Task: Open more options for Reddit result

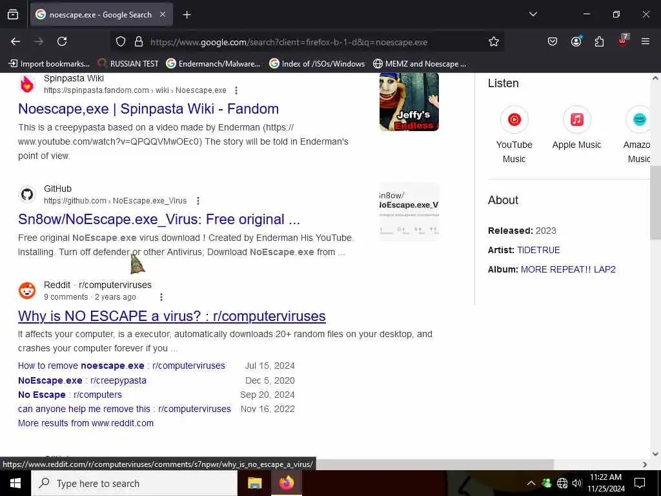Action: tap(161, 297)
